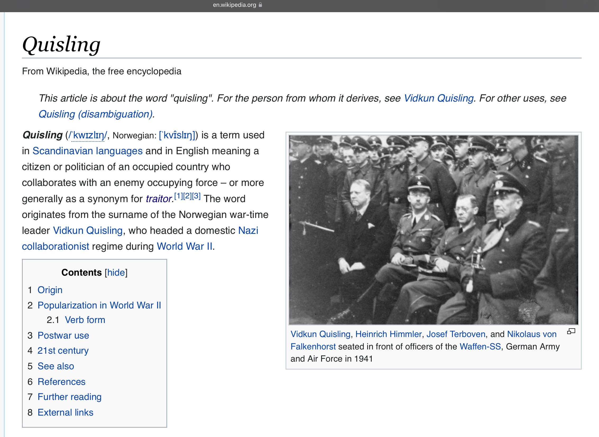Go to the References section in Contents
The width and height of the screenshot is (599, 437).
[x=61, y=382]
